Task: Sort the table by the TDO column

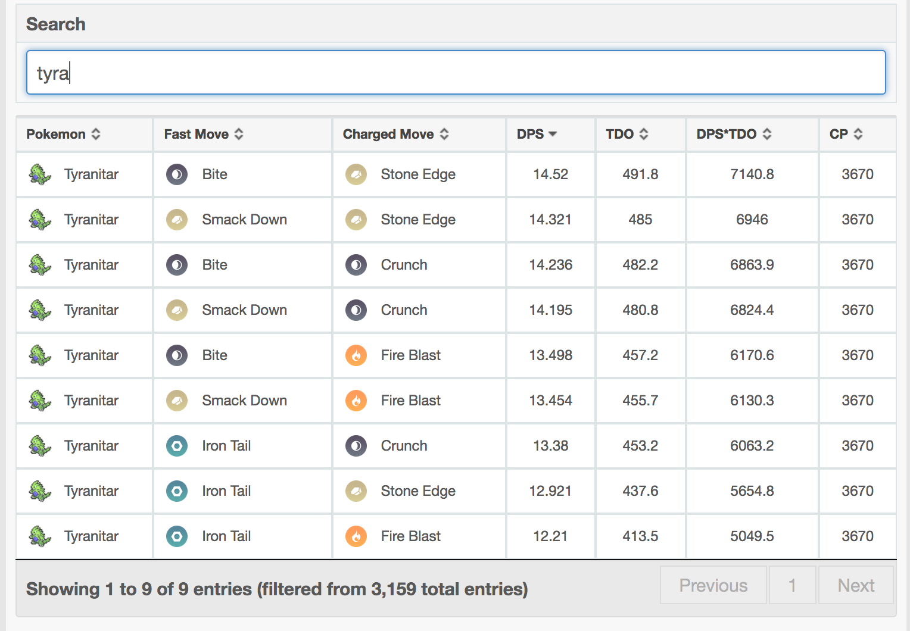Action: [x=641, y=135]
